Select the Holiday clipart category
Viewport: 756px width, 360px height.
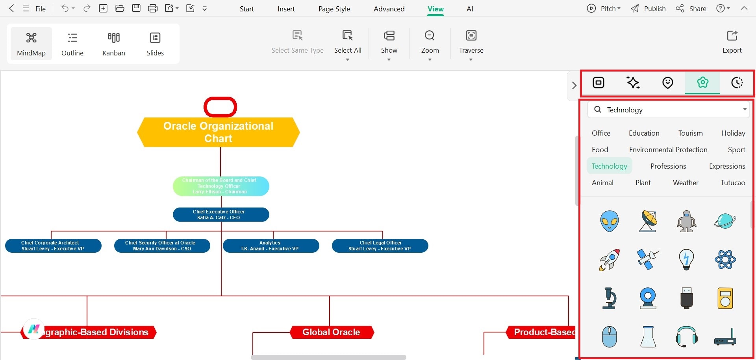coord(733,133)
